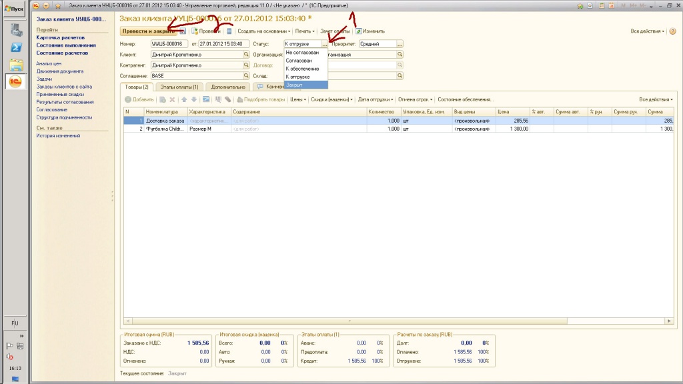This screenshot has width=683, height=384.
Task: Open Server Manager icon in Windows taskbar
Action: pyautogui.click(x=16, y=29)
